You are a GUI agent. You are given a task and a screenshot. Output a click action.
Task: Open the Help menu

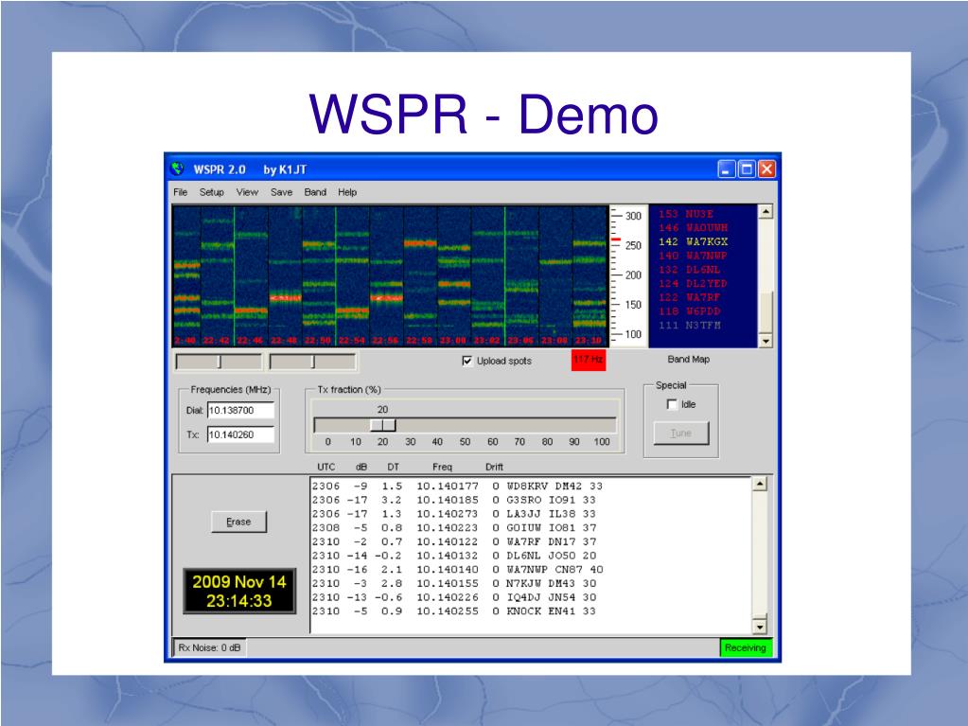(347, 192)
